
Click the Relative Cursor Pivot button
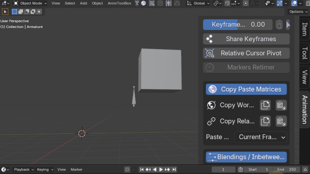tap(246, 53)
